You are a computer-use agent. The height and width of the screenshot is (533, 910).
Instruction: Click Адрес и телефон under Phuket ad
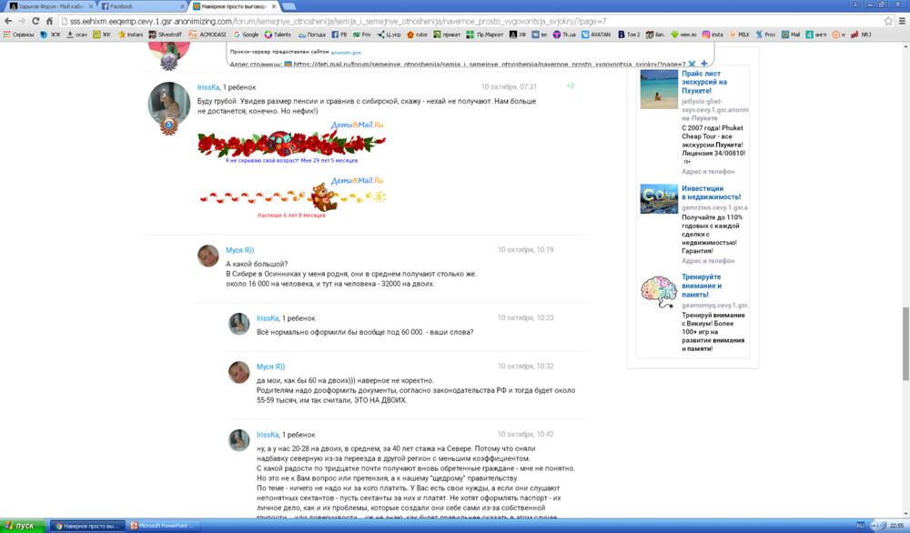[x=708, y=172]
